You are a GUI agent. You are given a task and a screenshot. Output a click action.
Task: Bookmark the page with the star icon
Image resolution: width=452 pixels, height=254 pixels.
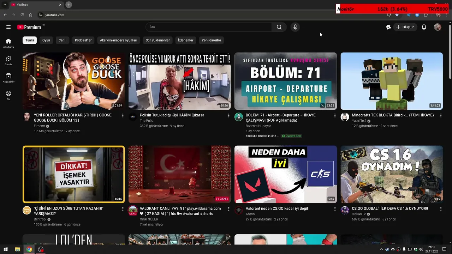tap(397, 15)
